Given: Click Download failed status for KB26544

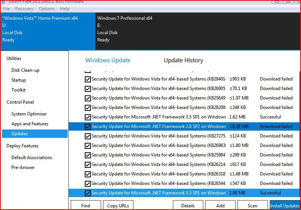Looking at the screenshot, I should pos(276,183).
